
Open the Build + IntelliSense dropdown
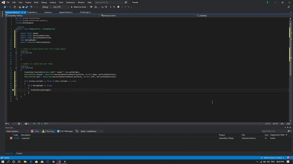point(92,131)
